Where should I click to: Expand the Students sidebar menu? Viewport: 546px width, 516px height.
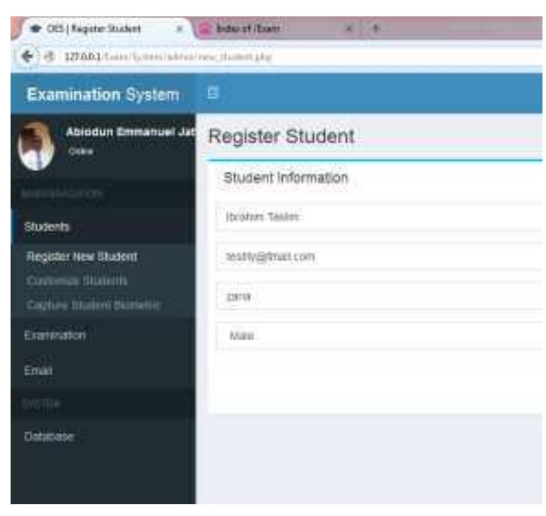point(103,226)
